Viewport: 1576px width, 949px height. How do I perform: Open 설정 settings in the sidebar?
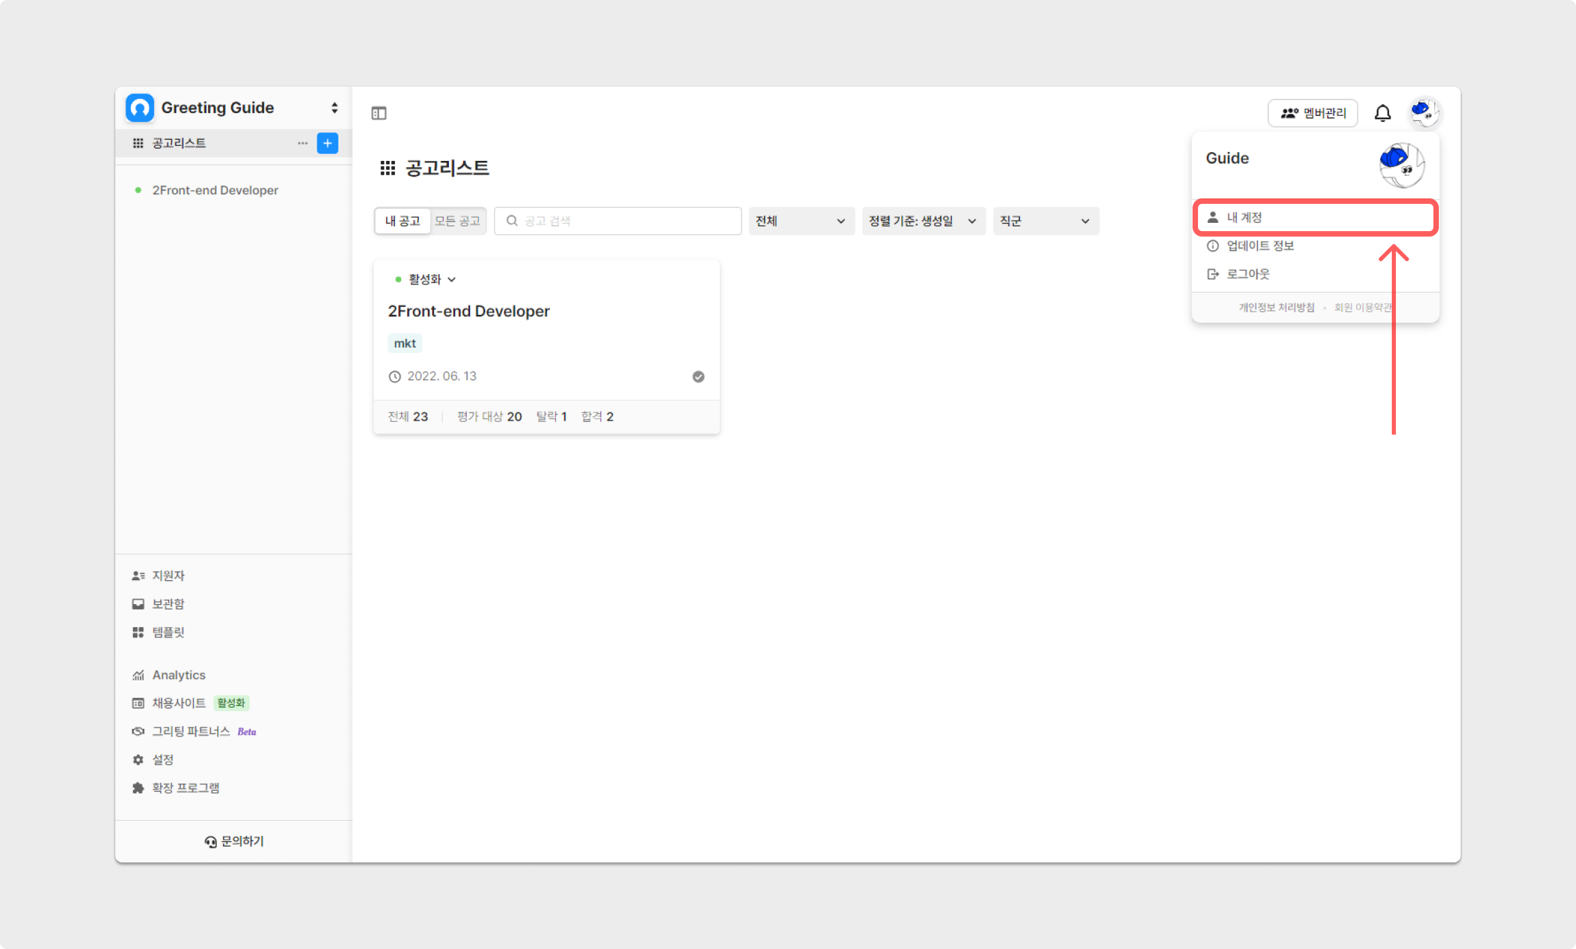(x=162, y=759)
